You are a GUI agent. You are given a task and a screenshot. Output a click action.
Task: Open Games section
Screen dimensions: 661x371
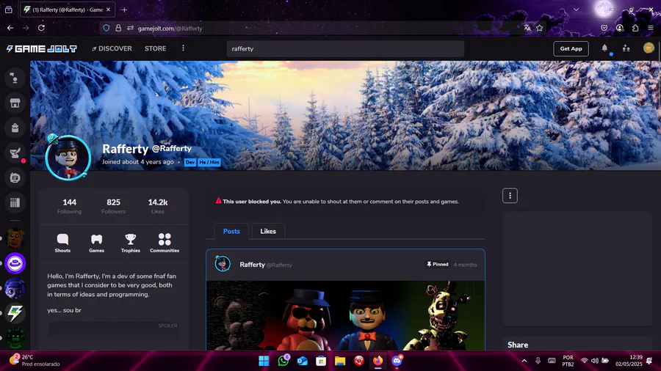pyautogui.click(x=96, y=243)
